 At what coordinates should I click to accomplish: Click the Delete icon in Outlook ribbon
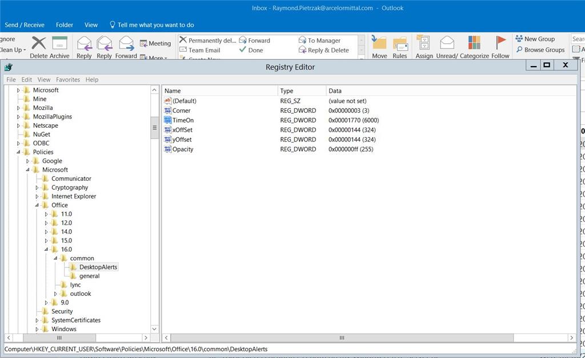tap(39, 43)
